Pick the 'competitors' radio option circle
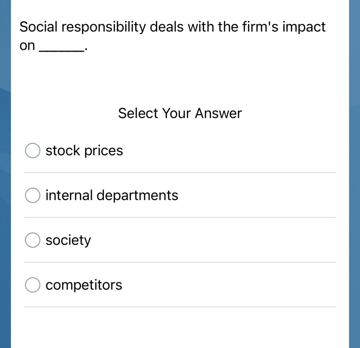 tap(33, 285)
